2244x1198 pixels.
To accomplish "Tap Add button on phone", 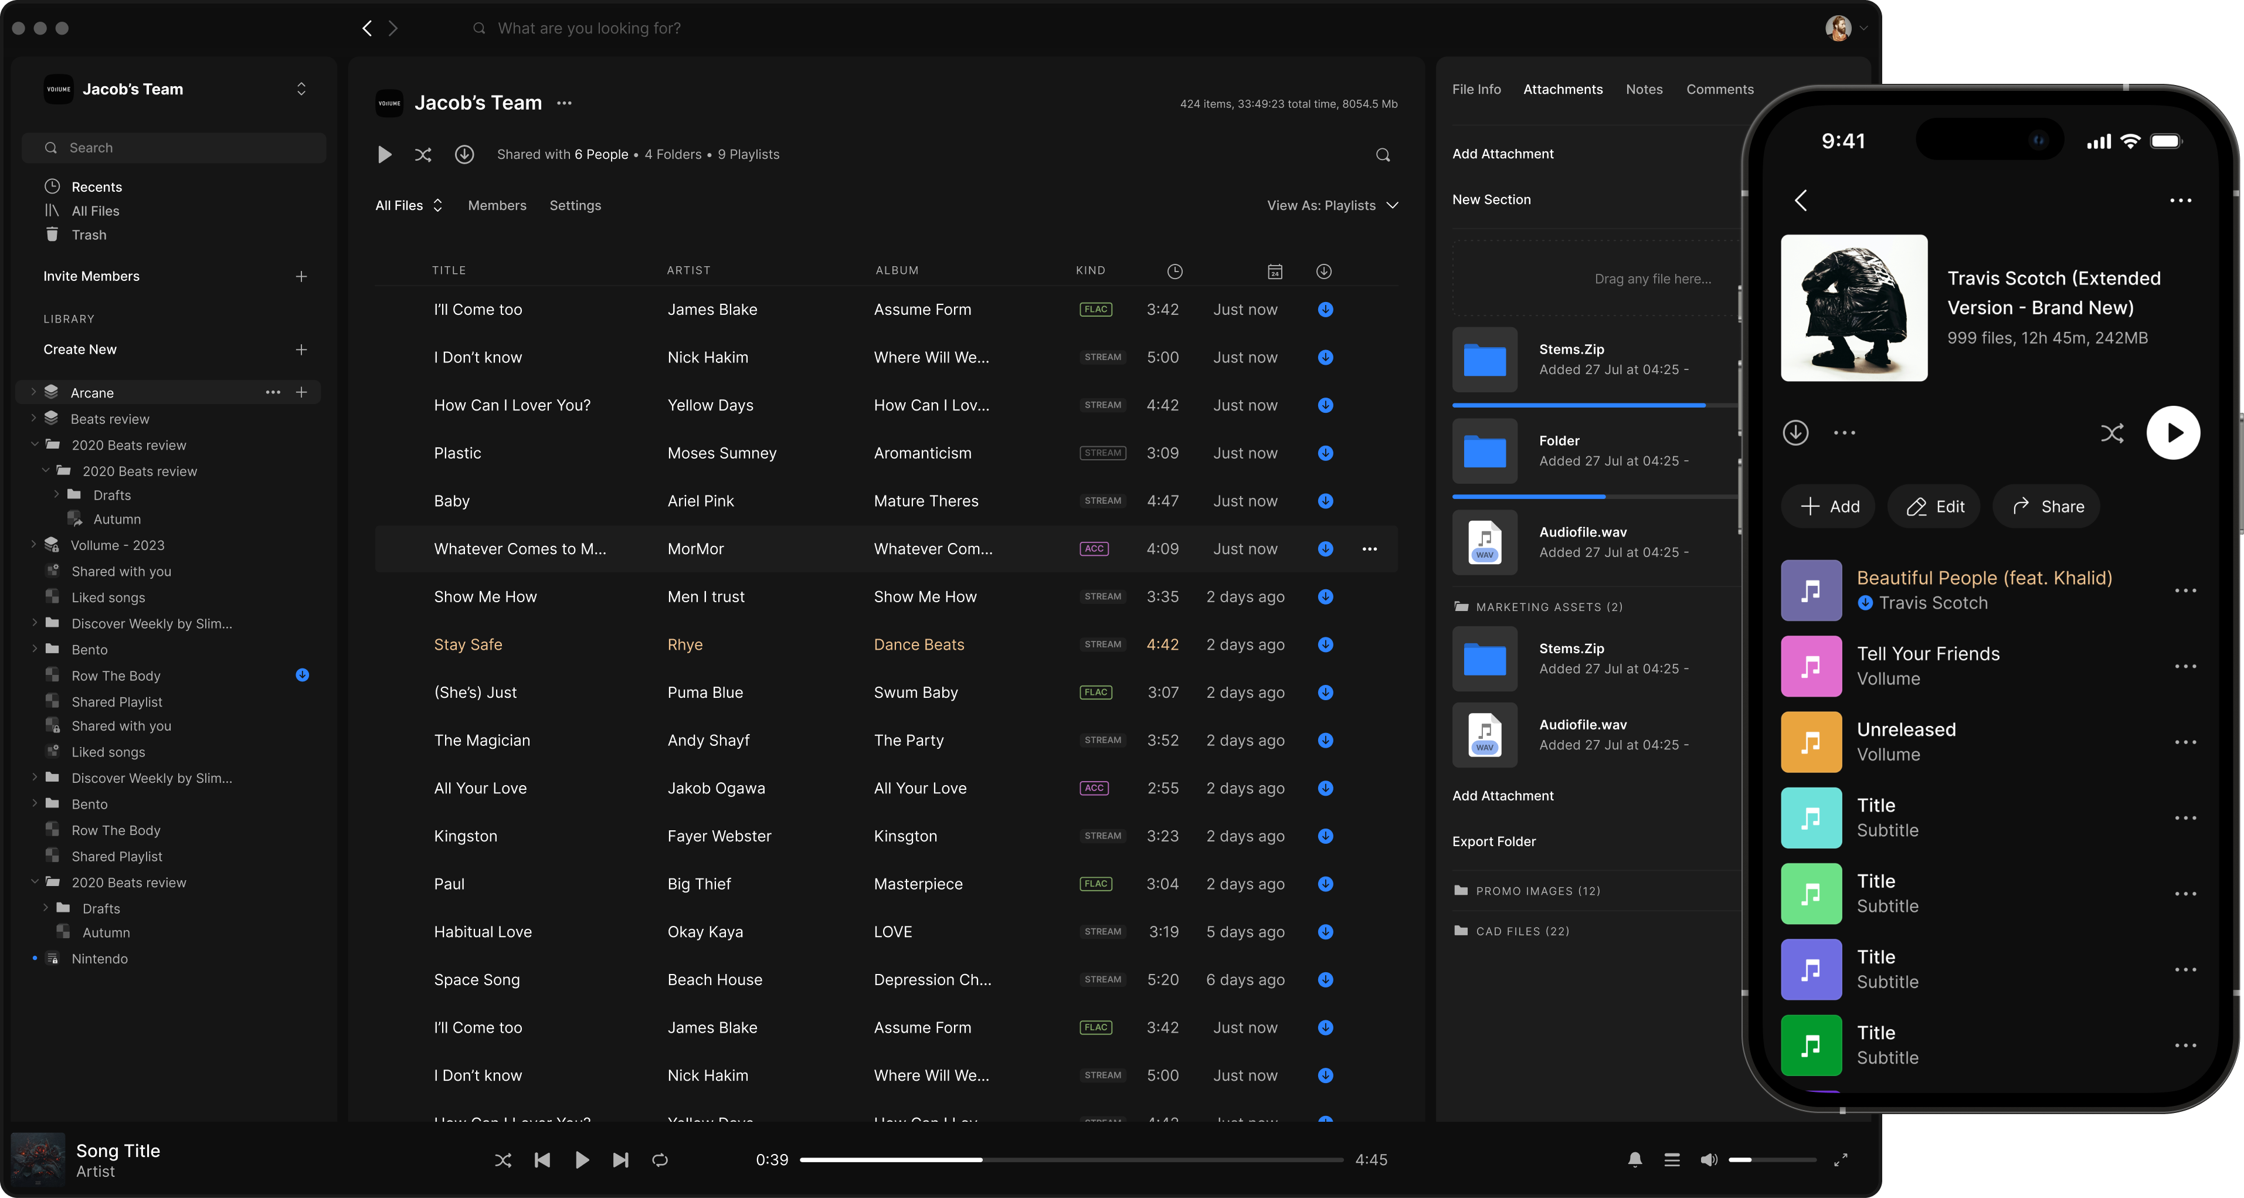I will [1828, 506].
